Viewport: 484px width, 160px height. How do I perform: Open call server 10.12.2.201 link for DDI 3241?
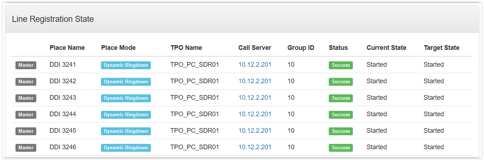(255, 65)
